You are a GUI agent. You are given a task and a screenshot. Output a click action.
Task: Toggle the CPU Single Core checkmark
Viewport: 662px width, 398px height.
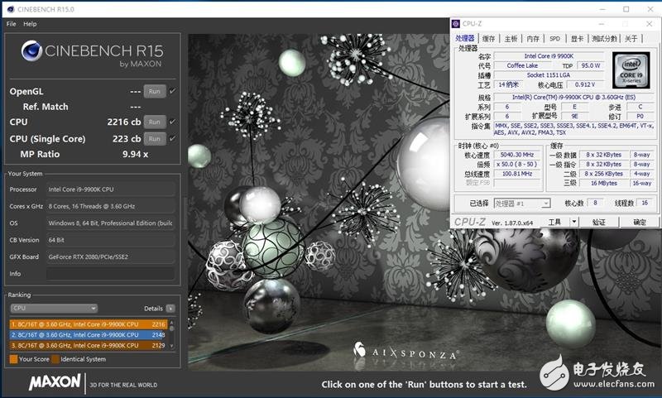pos(172,138)
